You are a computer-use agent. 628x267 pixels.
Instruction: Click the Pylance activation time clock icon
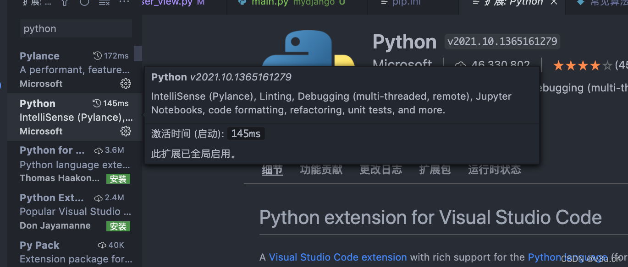click(97, 56)
